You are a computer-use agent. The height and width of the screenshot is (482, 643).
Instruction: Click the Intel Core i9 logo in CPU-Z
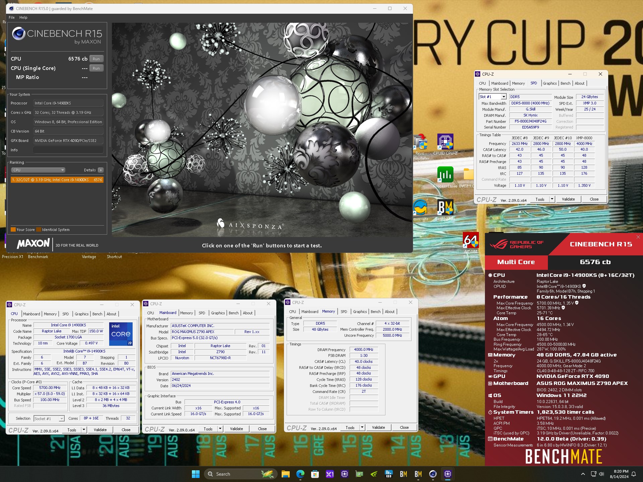coord(121,334)
